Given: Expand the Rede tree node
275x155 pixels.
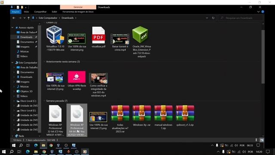Looking at the screenshot, I should click(x=12, y=136).
